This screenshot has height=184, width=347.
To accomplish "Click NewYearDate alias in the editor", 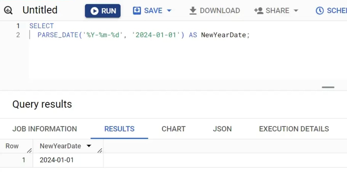I will pyautogui.click(x=224, y=35).
